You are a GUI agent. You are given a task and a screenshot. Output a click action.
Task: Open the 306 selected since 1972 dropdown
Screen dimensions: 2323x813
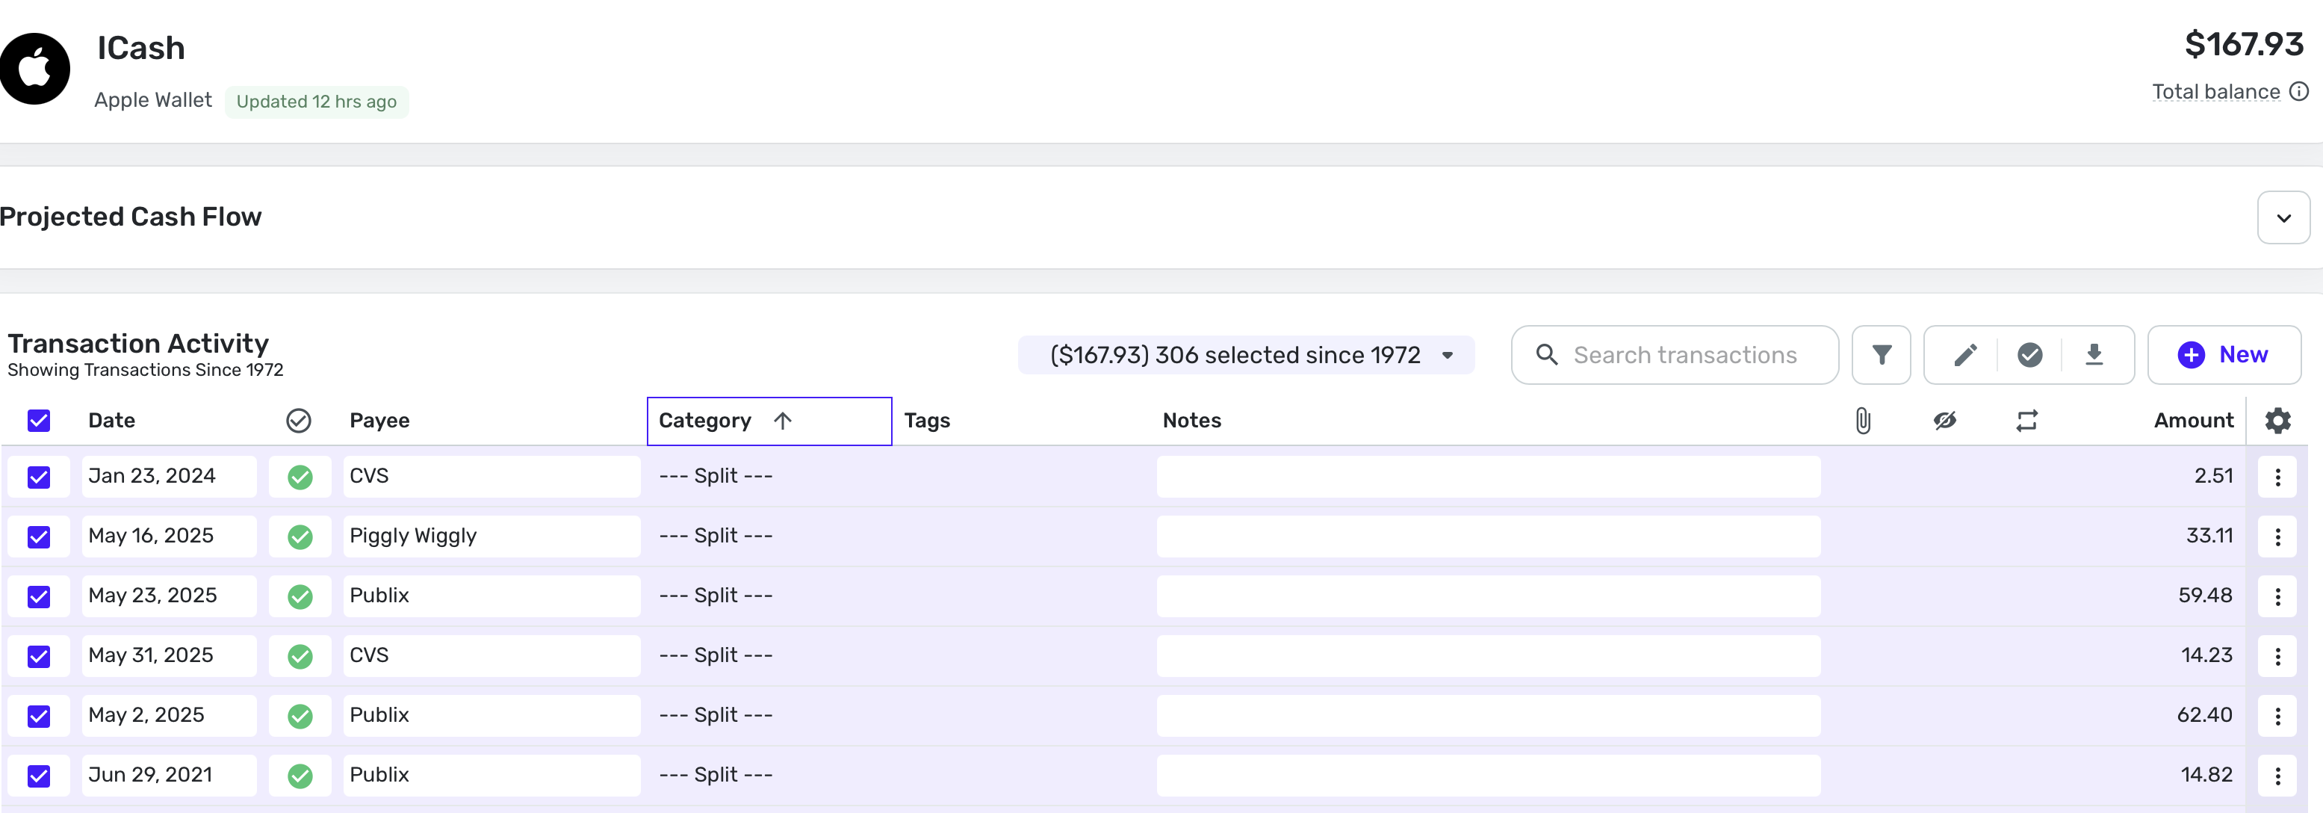coord(1246,355)
